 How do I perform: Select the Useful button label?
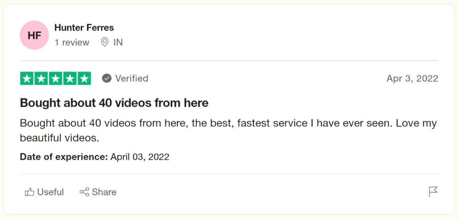point(50,192)
